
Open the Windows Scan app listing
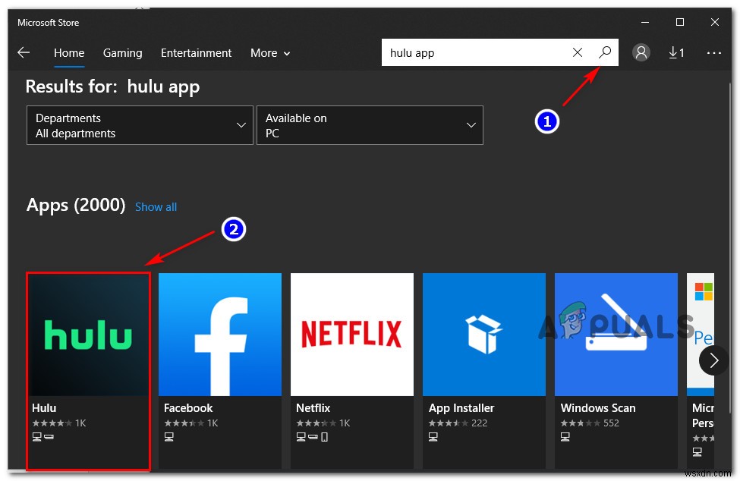click(x=616, y=334)
